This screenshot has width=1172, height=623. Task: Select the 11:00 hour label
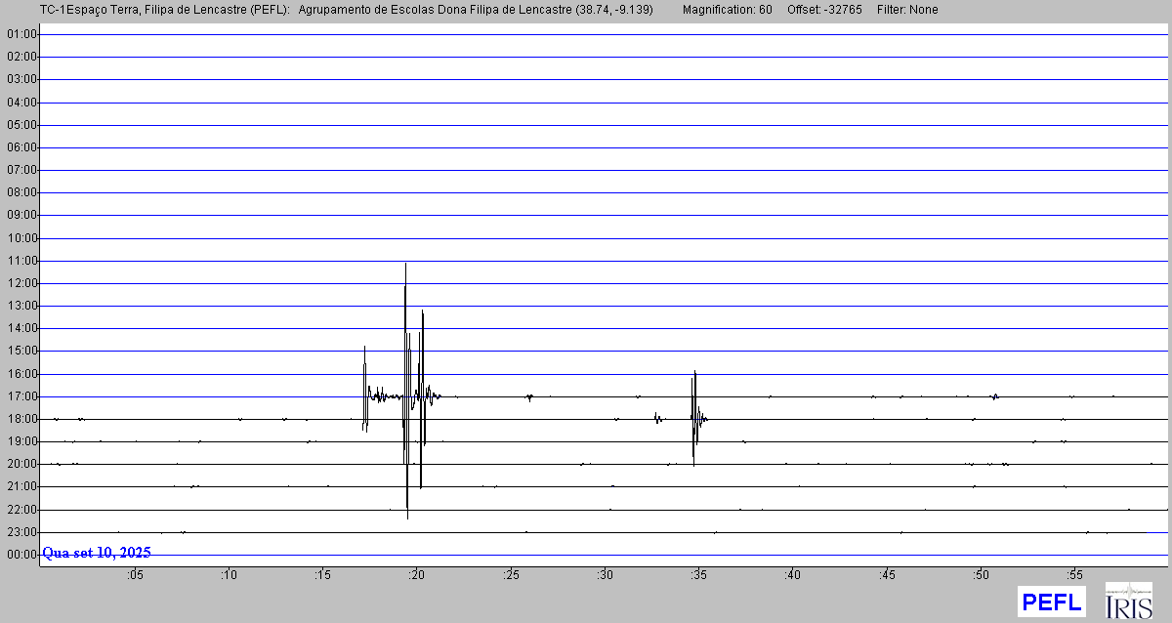coord(21,261)
